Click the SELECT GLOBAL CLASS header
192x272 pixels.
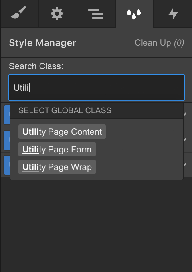pos(65,110)
